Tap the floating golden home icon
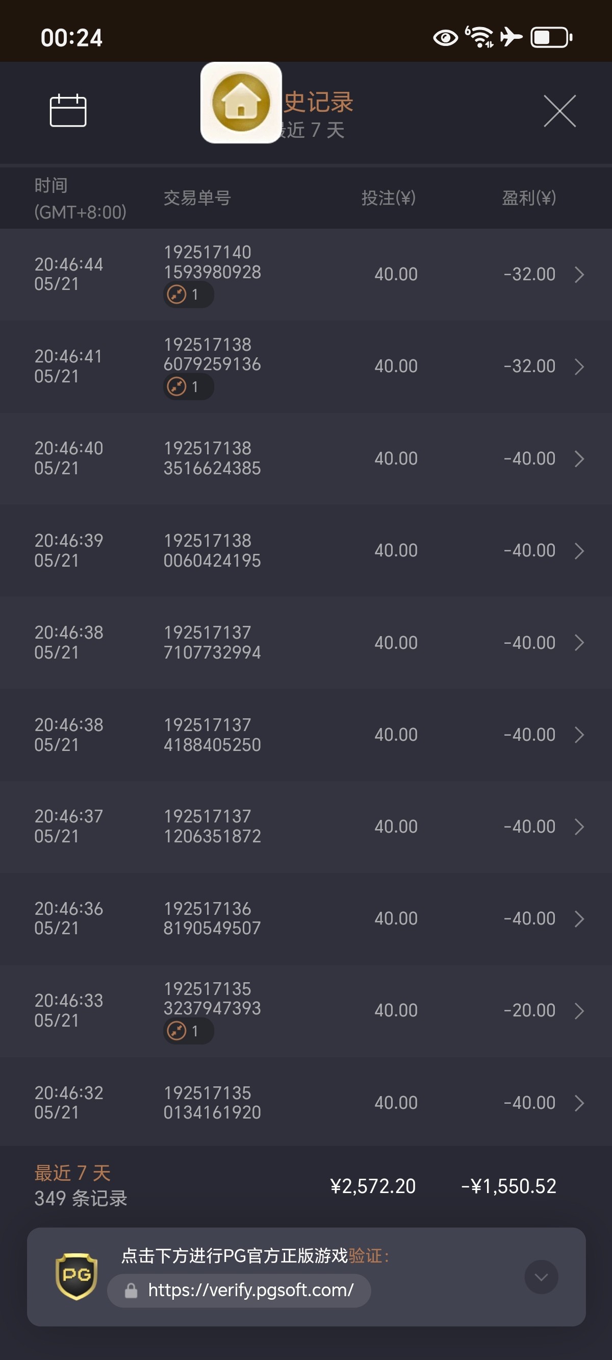Image resolution: width=612 pixels, height=1360 pixels. coord(241,103)
